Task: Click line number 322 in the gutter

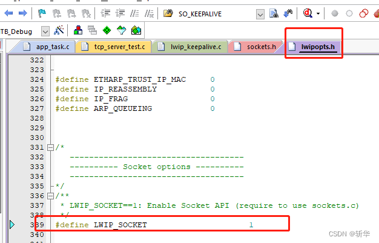Action: (x=37, y=60)
